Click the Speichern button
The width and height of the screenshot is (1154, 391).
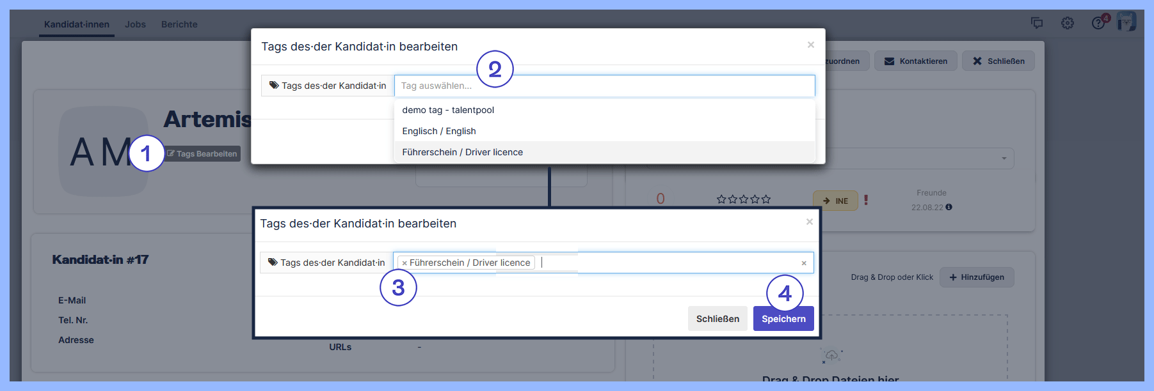pos(783,319)
